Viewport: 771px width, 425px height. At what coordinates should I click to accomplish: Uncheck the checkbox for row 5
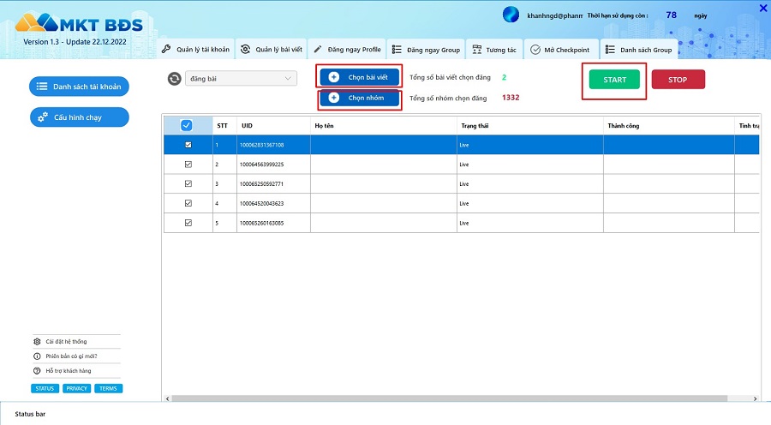[x=188, y=223]
